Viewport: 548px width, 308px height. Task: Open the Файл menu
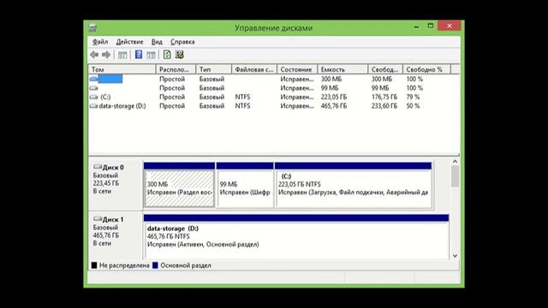tap(100, 42)
